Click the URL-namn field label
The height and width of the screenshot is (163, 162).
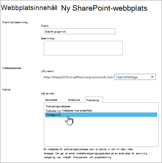(x=47, y=71)
